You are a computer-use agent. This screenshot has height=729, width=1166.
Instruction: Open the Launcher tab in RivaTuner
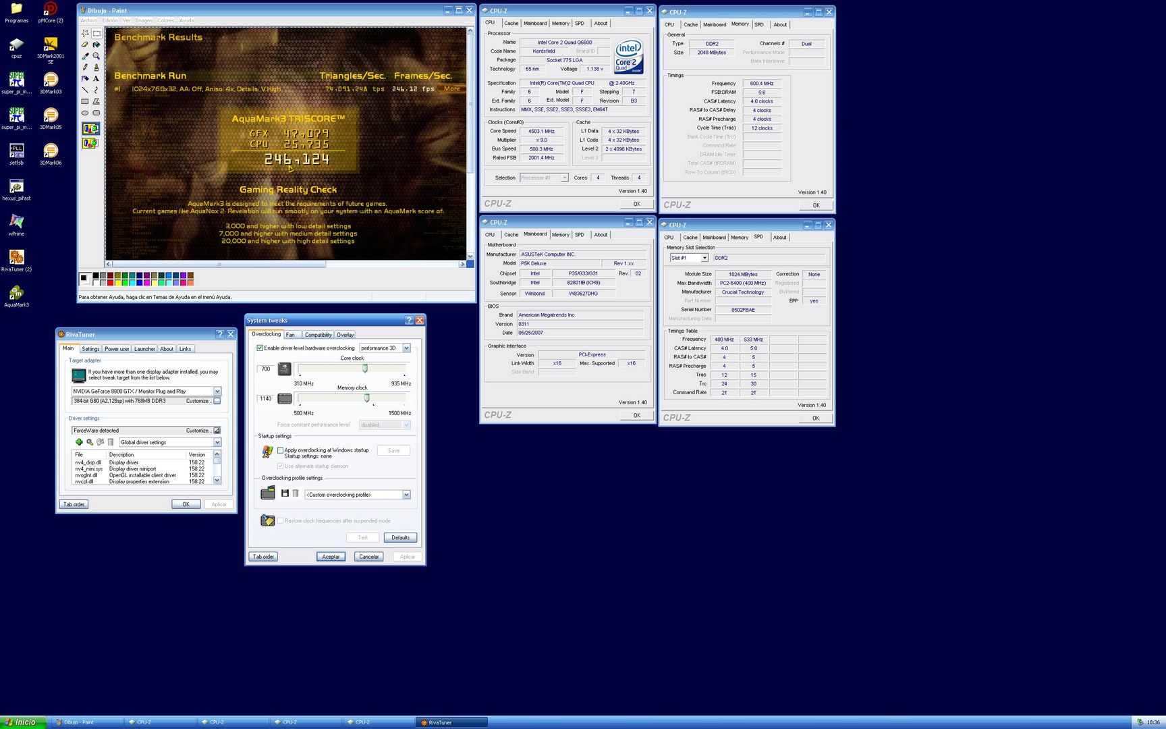click(144, 349)
